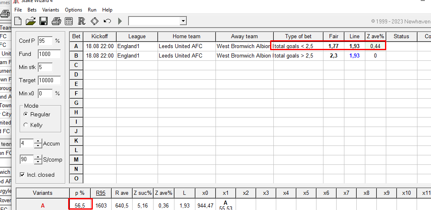
Task: Select bet row A header
Action: pos(76,46)
